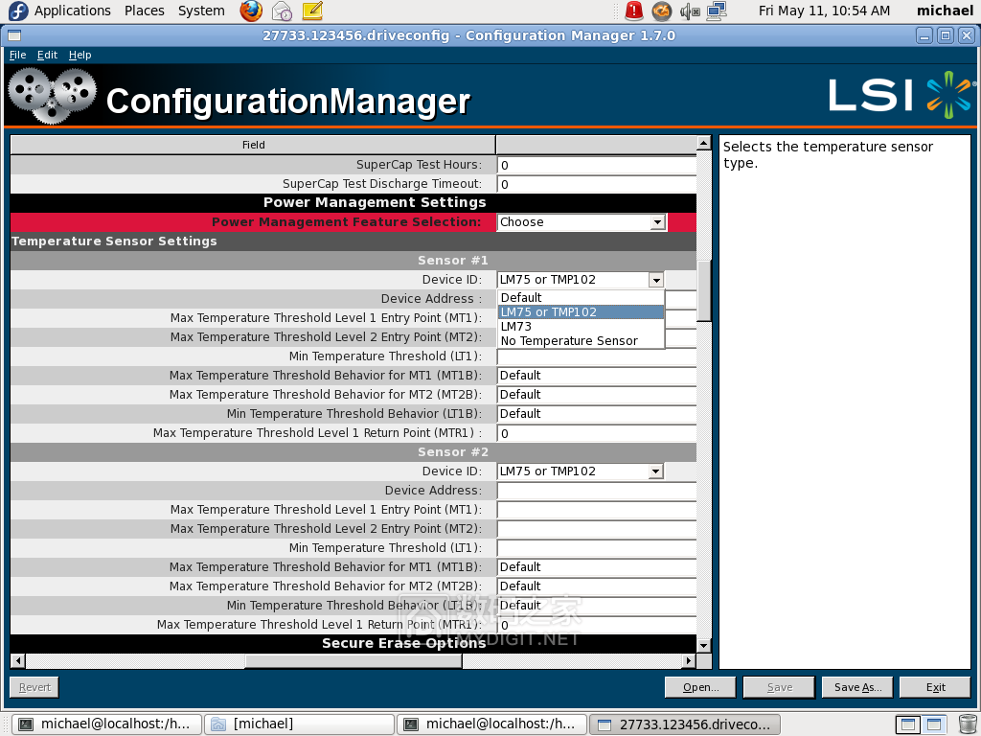Select Default in Device ID list
The width and height of the screenshot is (981, 736).
(x=581, y=298)
